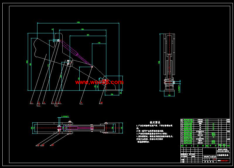Click the hole callout text above bottom view

click(x=65, y=116)
